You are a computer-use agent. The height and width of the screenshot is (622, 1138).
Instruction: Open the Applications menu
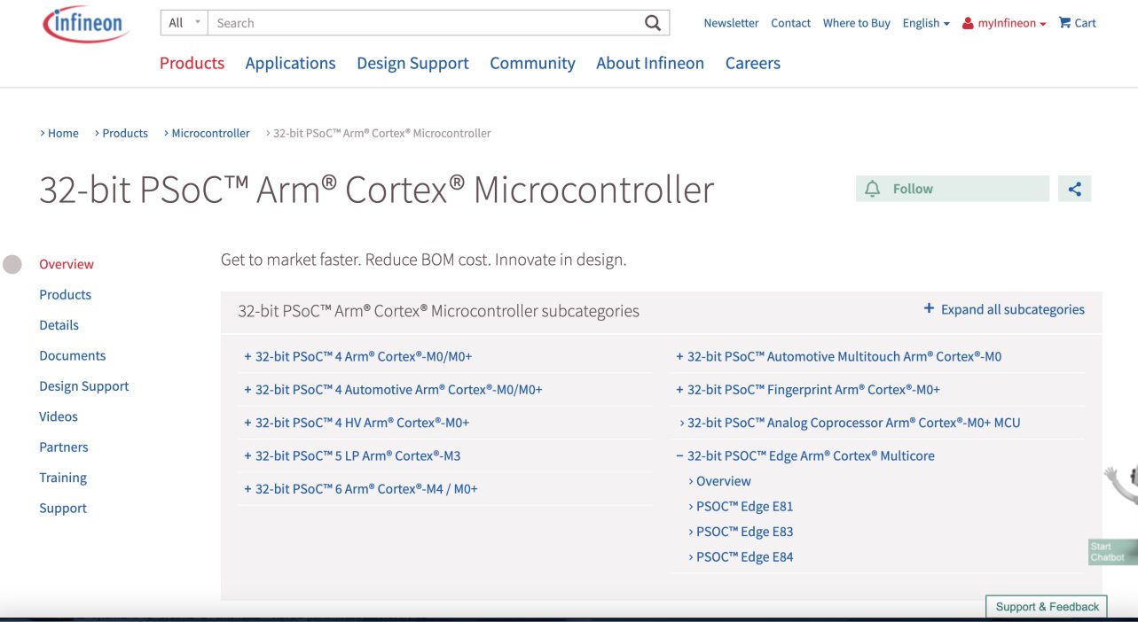click(290, 63)
